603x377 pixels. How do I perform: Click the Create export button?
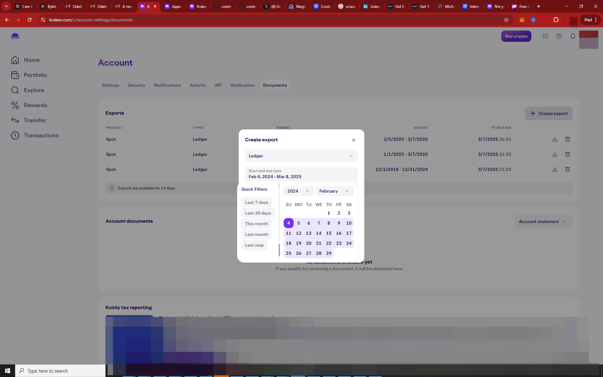(549, 113)
